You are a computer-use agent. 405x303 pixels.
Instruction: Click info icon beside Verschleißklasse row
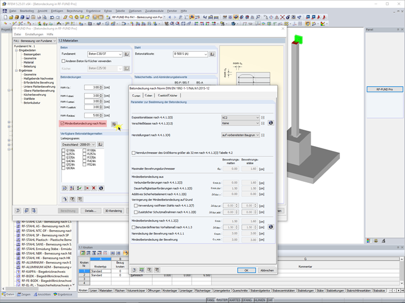(x=271, y=123)
